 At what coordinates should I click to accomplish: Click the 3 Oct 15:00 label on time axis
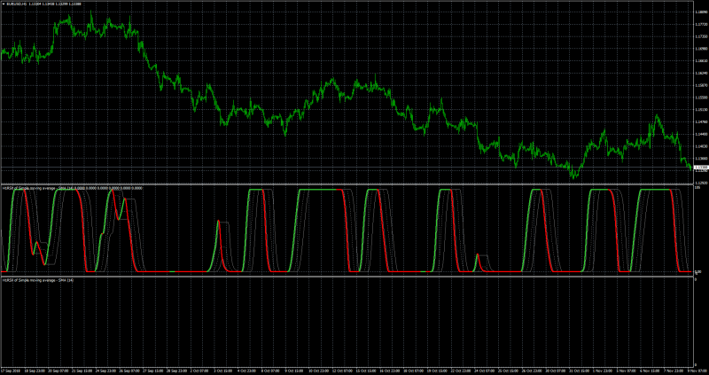click(223, 371)
